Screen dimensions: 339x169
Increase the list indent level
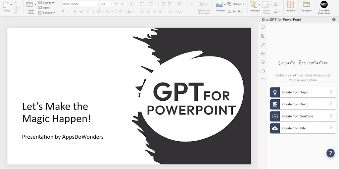coord(169,4)
